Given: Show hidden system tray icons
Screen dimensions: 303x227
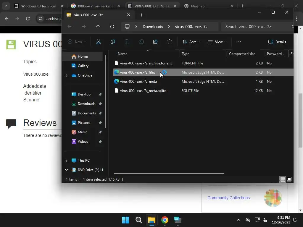Looking at the screenshot, I should tap(238, 220).
